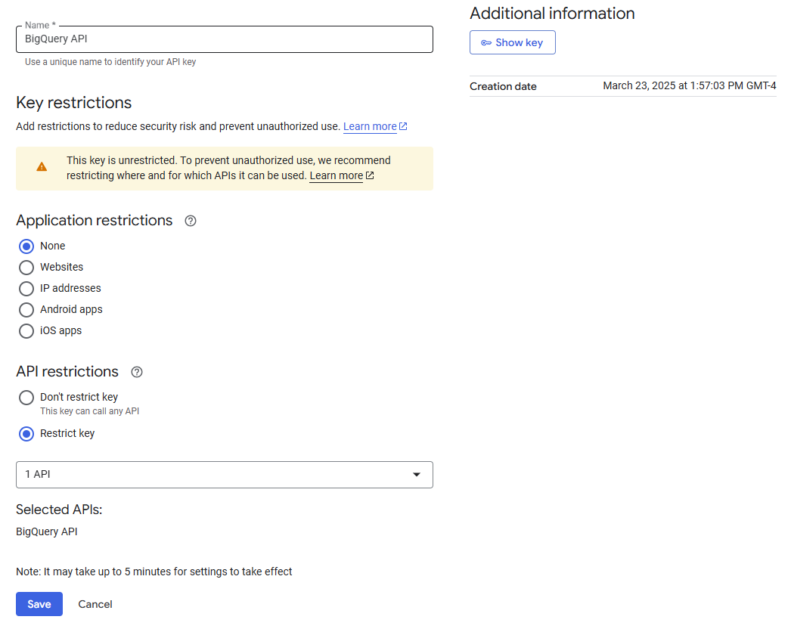Click the API restrictions help icon
The height and width of the screenshot is (632, 791).
pos(137,372)
